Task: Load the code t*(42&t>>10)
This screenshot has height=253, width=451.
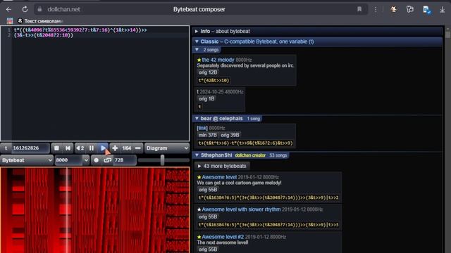Action: tap(214, 81)
